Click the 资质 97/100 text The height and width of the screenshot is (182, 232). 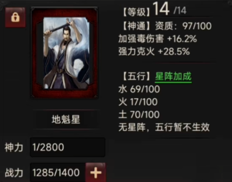click(x=183, y=26)
